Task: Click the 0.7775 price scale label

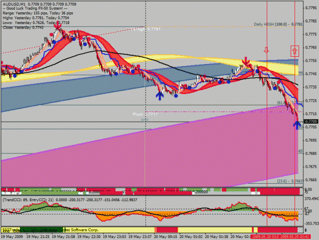Action: click(311, 34)
